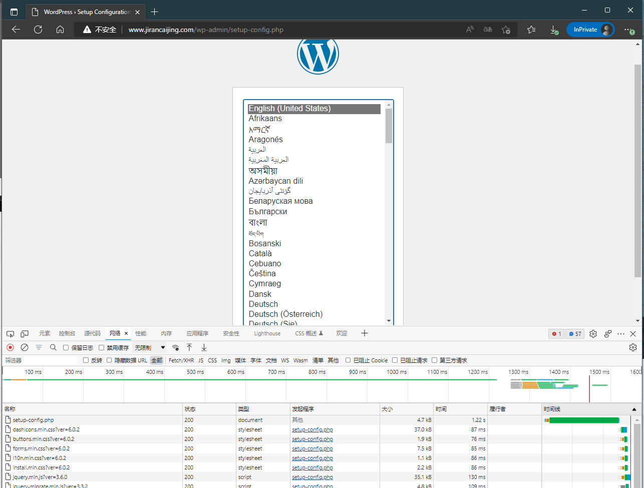Viewport: 644px width, 488px height.
Task: Open the network conditions wifi icon
Action: click(x=175, y=347)
